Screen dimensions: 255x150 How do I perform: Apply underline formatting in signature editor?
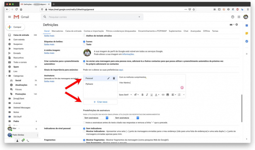152,95
